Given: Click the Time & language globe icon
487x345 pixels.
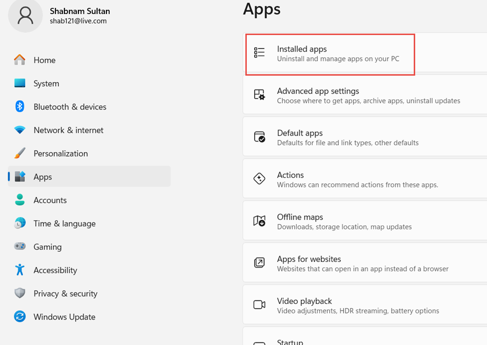Looking at the screenshot, I should point(19,223).
